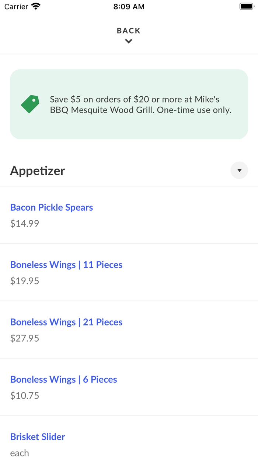Screen dimensions: 258x459
Task: Click the green coupon tag icon
Action: click(x=29, y=104)
